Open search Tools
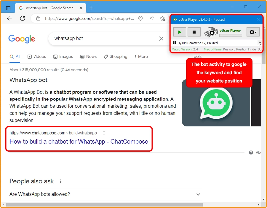 (x=196, y=56)
